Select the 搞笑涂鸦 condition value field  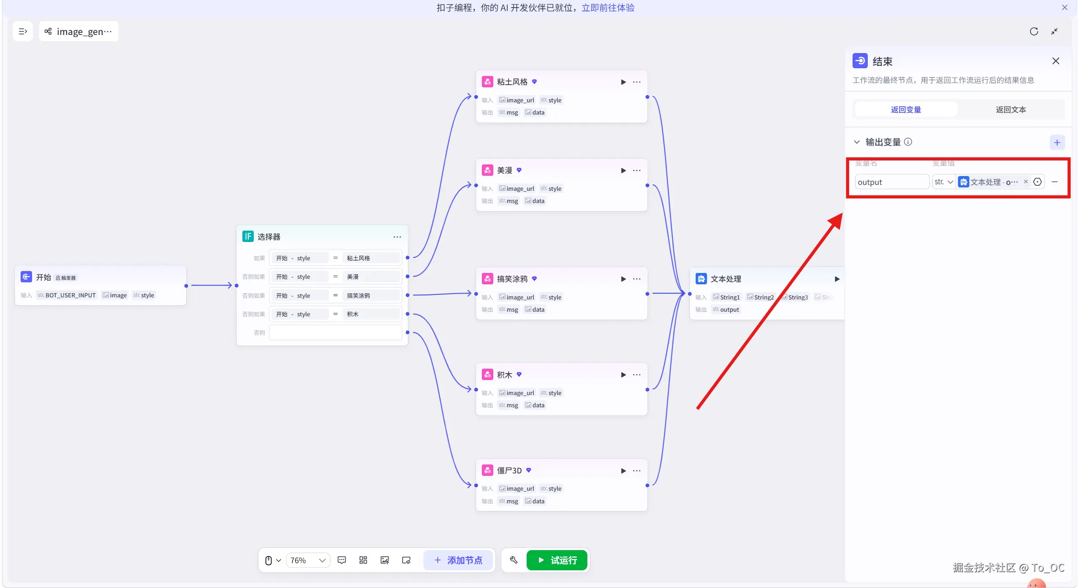coord(371,296)
